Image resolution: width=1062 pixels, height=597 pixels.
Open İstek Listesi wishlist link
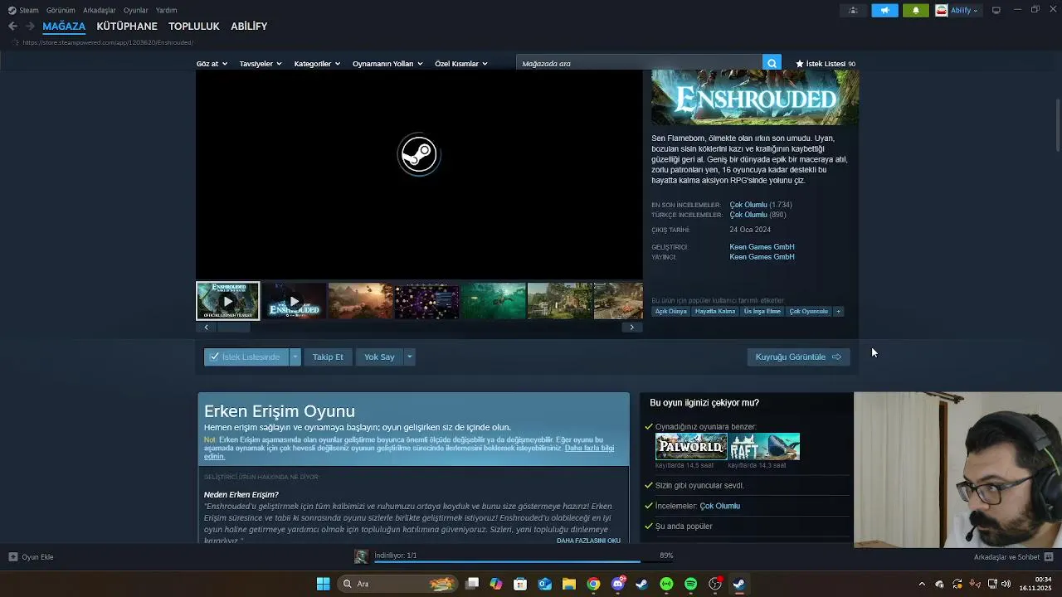click(825, 64)
